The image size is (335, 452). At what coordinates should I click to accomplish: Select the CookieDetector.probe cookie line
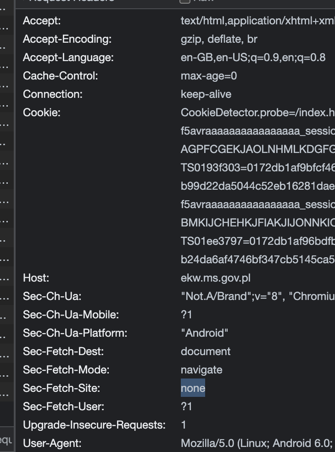point(257,113)
